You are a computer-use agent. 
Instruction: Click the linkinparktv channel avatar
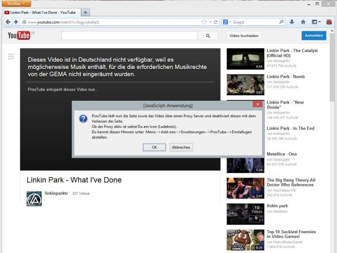[34, 198]
